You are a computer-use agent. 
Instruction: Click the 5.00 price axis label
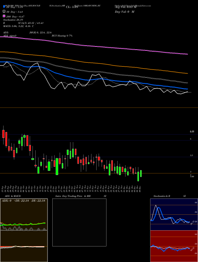click(192, 176)
